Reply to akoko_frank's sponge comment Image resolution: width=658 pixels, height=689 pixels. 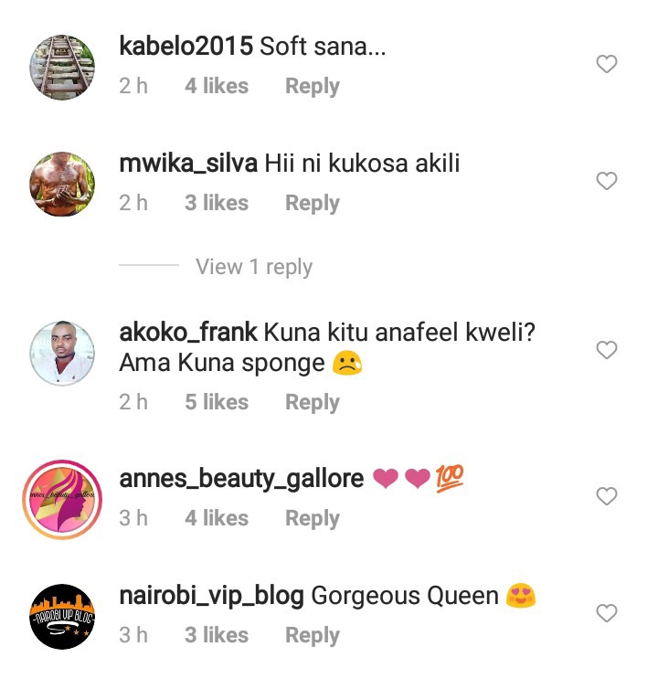tap(312, 402)
